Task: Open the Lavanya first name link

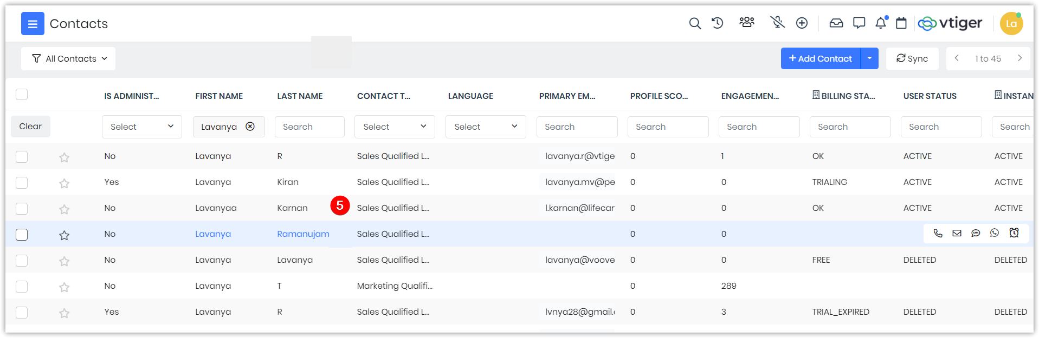Action: point(213,234)
